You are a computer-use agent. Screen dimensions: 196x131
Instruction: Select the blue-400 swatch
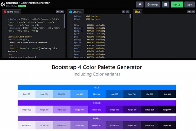pyautogui.click(x=79, y=94)
